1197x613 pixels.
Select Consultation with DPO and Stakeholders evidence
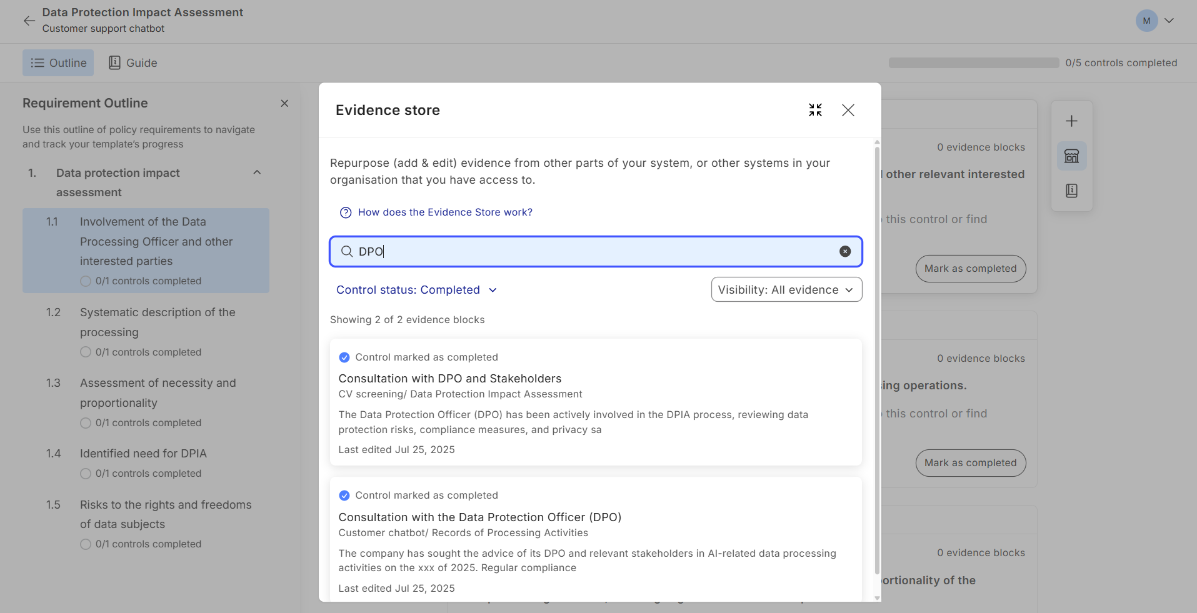[x=449, y=379]
